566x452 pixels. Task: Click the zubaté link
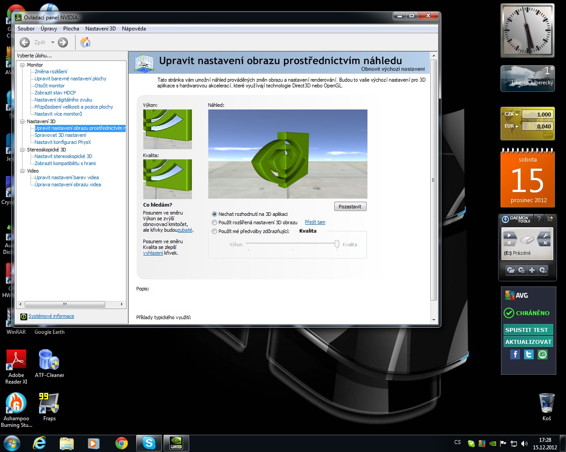[x=185, y=230]
